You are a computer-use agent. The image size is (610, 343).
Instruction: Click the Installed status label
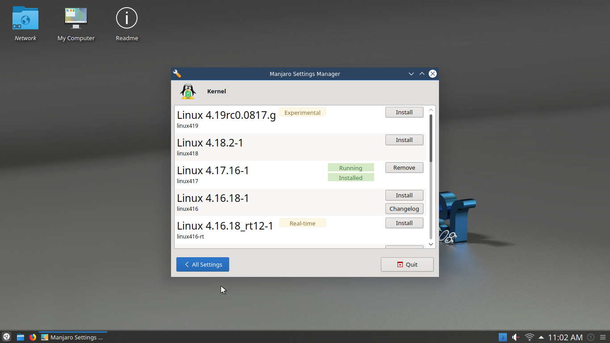tap(351, 178)
